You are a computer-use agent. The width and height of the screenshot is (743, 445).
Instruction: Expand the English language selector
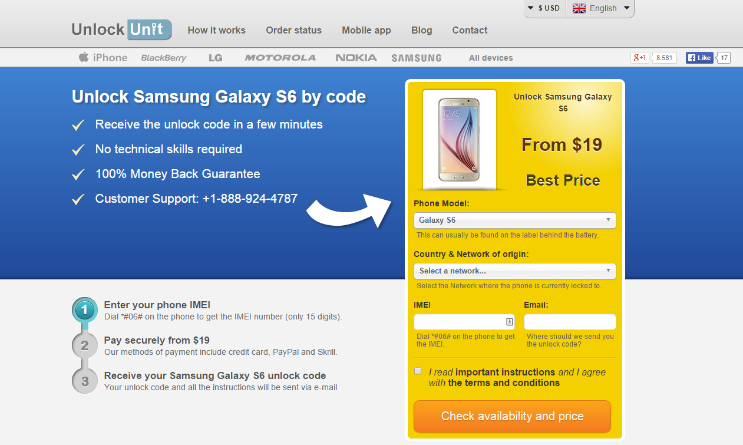point(600,8)
